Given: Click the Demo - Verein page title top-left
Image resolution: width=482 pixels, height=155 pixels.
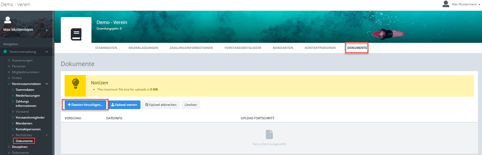Looking at the screenshot, I should 16,5.
